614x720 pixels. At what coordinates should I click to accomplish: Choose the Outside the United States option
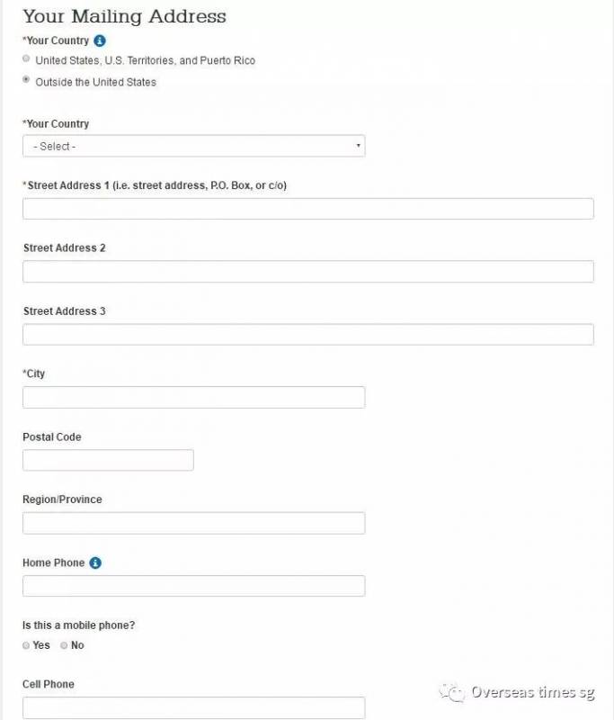tap(27, 81)
